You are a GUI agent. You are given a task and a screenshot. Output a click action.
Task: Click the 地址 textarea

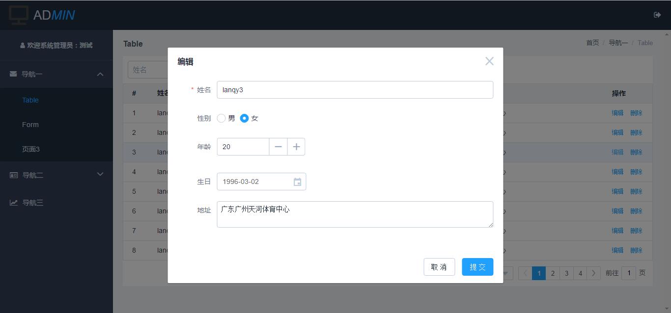[x=355, y=214]
